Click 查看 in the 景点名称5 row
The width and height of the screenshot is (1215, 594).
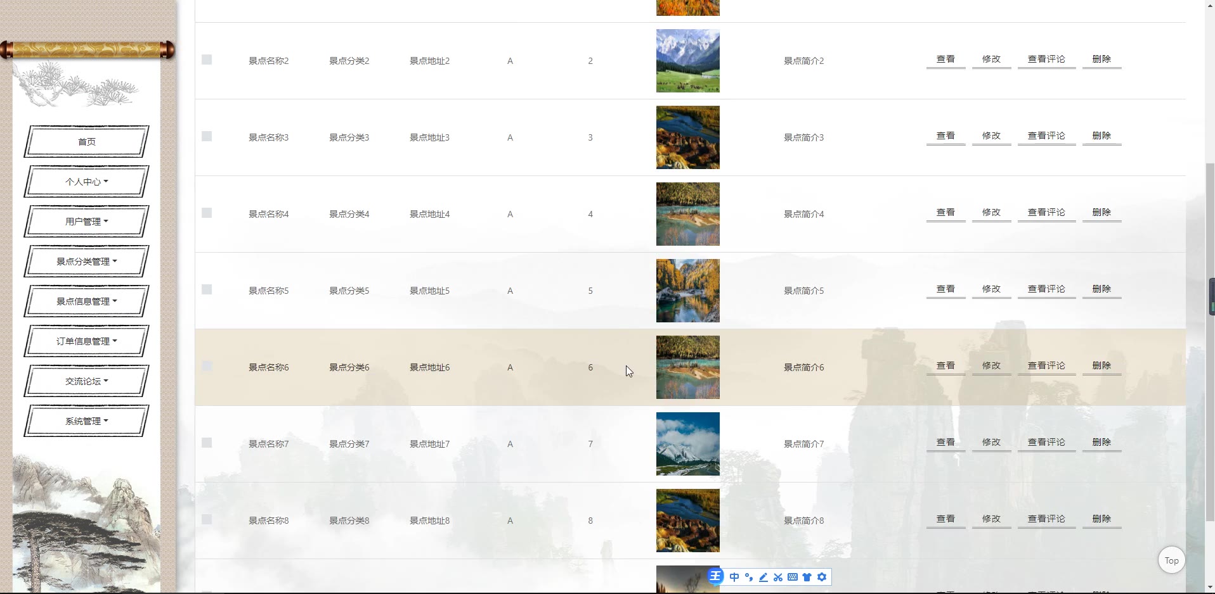click(x=945, y=289)
